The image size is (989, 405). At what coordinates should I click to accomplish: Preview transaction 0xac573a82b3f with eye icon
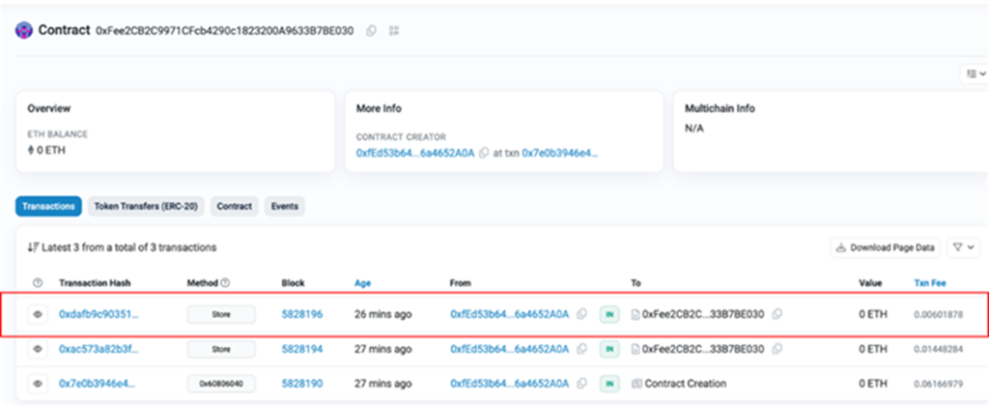[38, 349]
